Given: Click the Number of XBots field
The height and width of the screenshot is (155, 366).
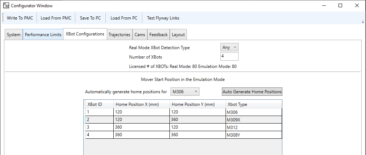Looking at the screenshot, I should [229, 57].
